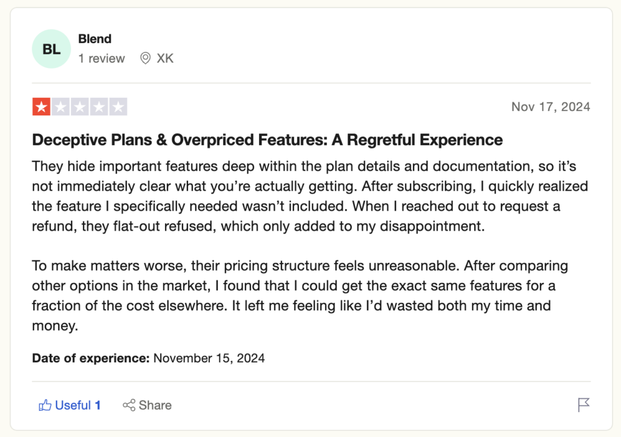Click the fourth gray rating star
Screen dimensions: 621x437
[99, 107]
